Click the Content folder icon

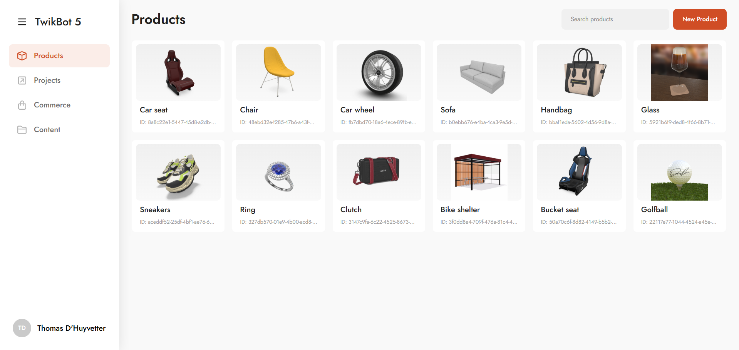[22, 130]
